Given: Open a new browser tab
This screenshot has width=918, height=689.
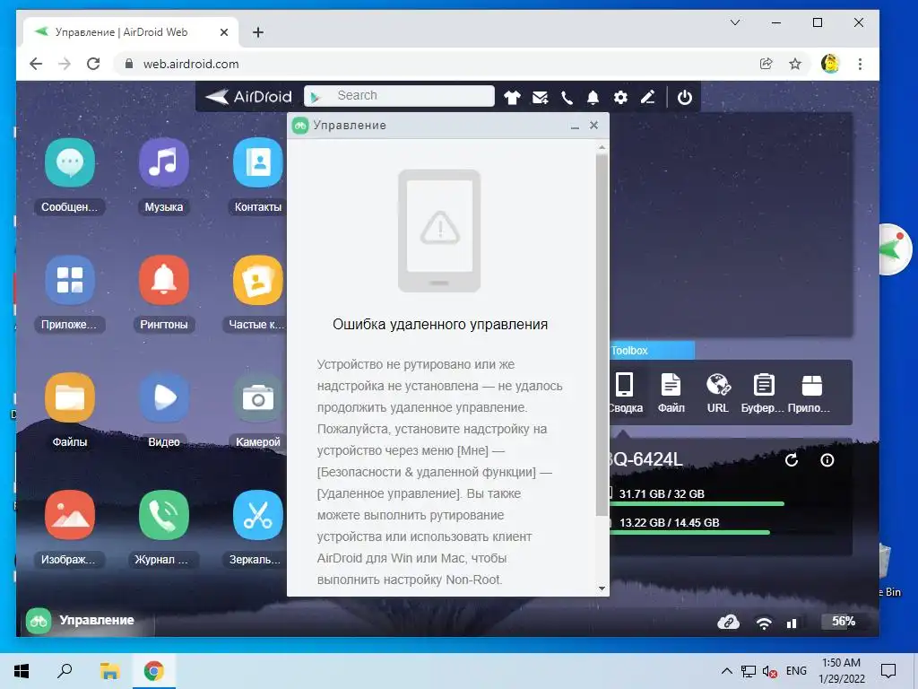Looking at the screenshot, I should pyautogui.click(x=258, y=32).
